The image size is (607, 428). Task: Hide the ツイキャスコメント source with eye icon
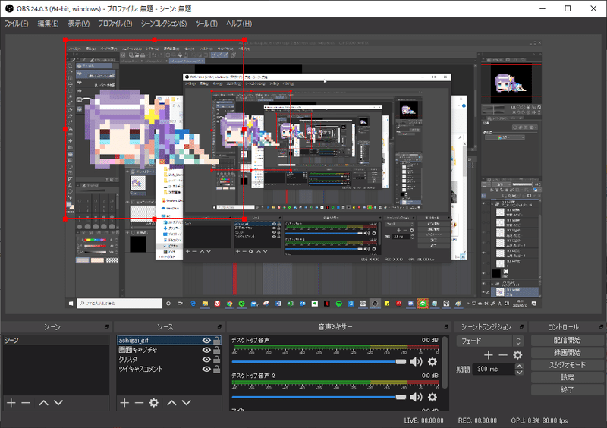206,369
